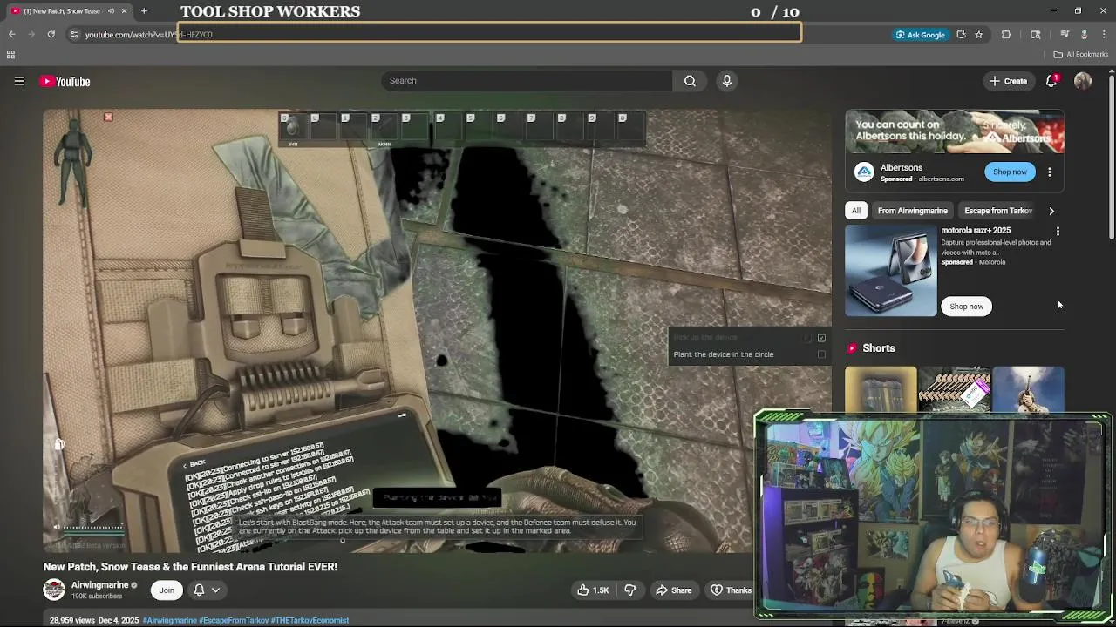
Task: Like the video with 1.5K likes
Action: click(x=592, y=590)
